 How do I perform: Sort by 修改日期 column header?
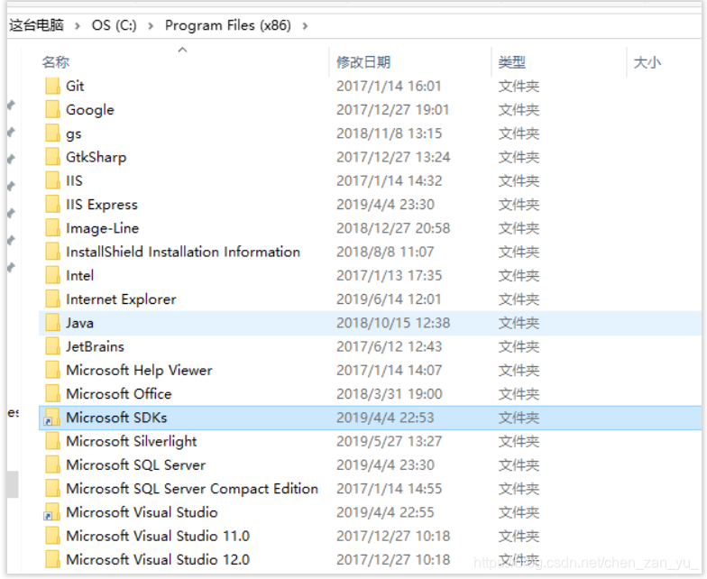(363, 62)
